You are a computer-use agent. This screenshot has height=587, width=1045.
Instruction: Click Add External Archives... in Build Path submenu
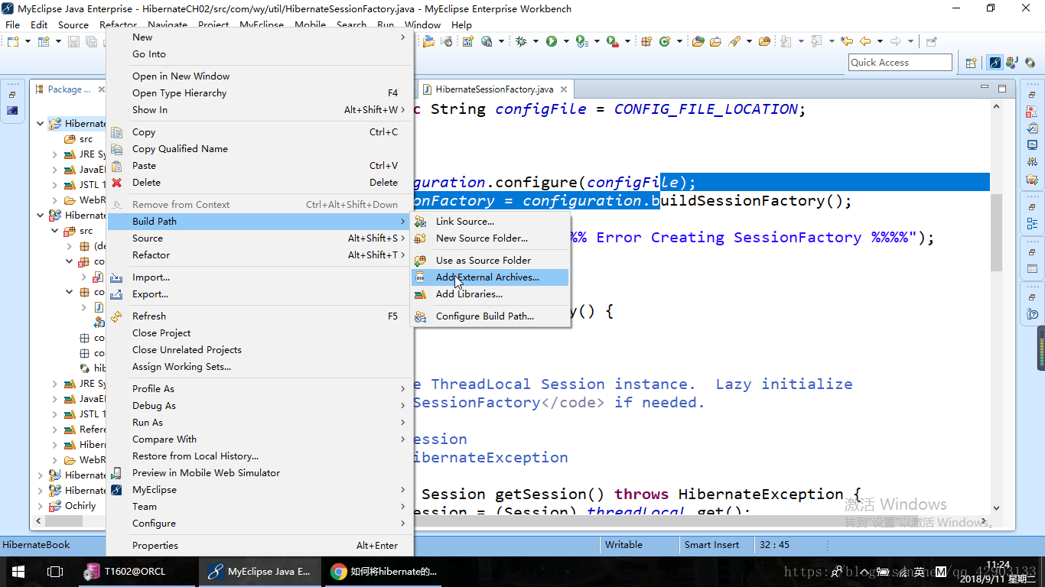(x=490, y=277)
